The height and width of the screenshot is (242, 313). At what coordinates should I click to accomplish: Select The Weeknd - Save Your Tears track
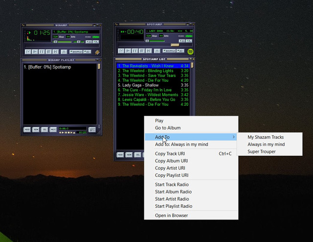point(153,75)
